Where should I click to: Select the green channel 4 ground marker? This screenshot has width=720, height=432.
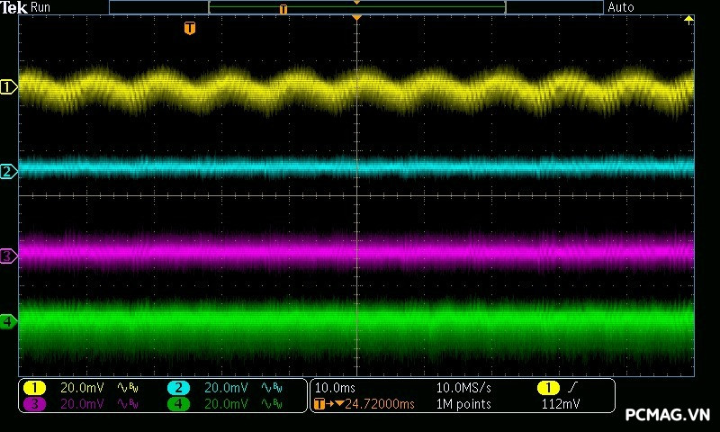pos(8,321)
